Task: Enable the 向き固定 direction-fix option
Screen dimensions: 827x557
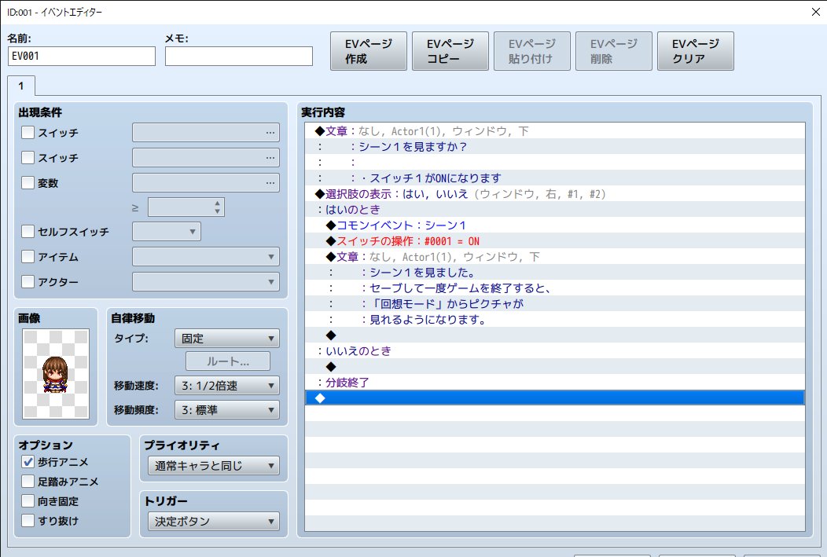Action: pyautogui.click(x=28, y=501)
